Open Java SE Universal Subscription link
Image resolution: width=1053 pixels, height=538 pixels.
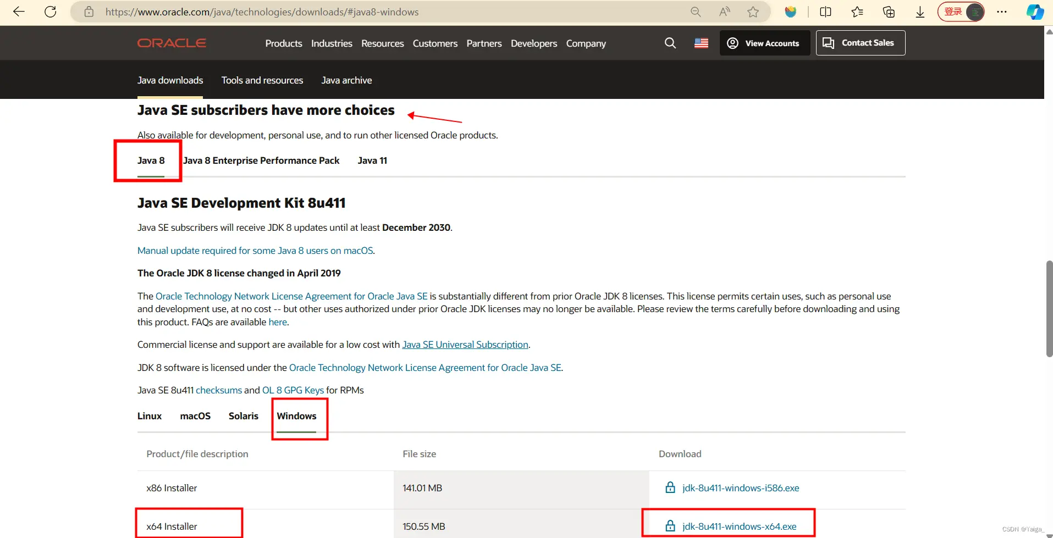pos(465,345)
